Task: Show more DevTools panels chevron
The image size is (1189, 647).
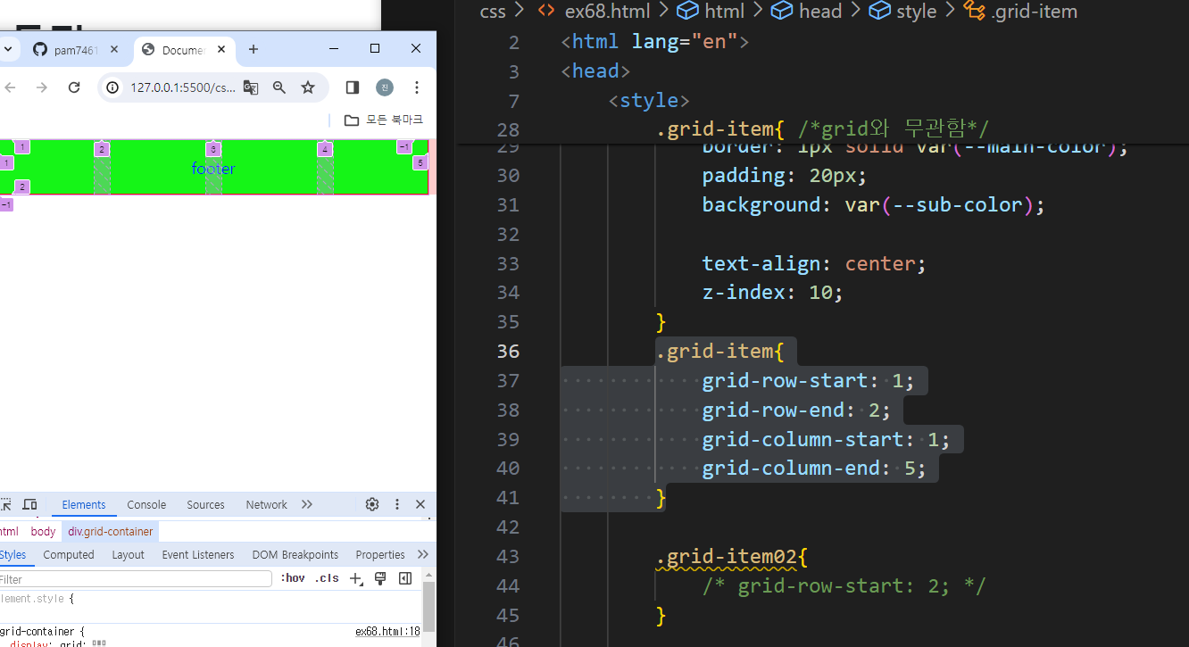Action: [307, 504]
